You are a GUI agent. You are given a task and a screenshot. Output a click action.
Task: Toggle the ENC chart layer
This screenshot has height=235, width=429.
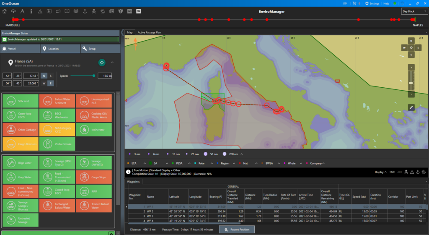tap(392, 172)
